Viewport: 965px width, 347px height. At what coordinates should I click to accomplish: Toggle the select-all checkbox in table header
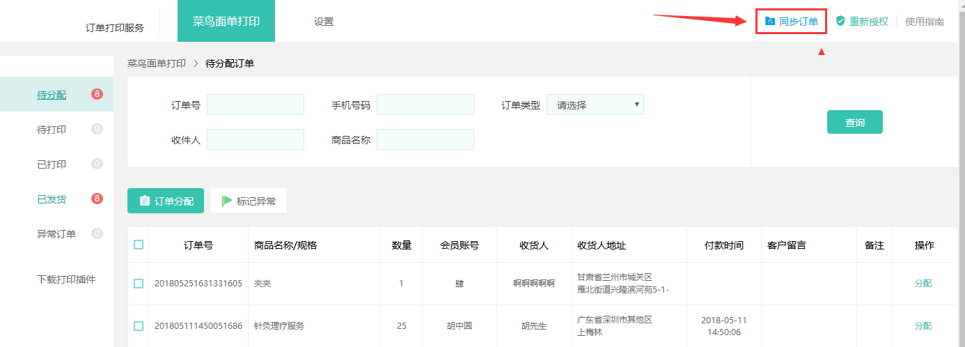139,245
